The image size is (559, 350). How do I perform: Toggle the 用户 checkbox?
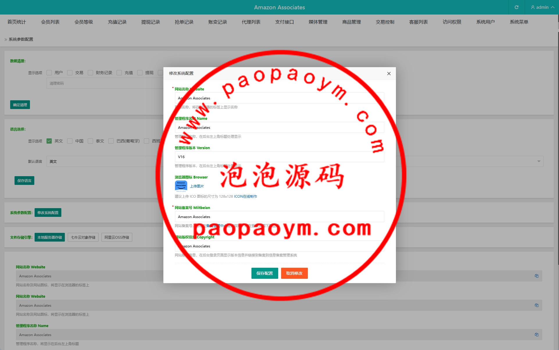[49, 73]
